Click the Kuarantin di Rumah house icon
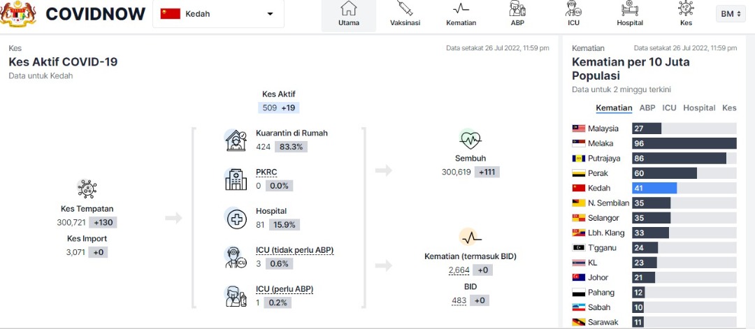755x329 pixels. (x=236, y=140)
